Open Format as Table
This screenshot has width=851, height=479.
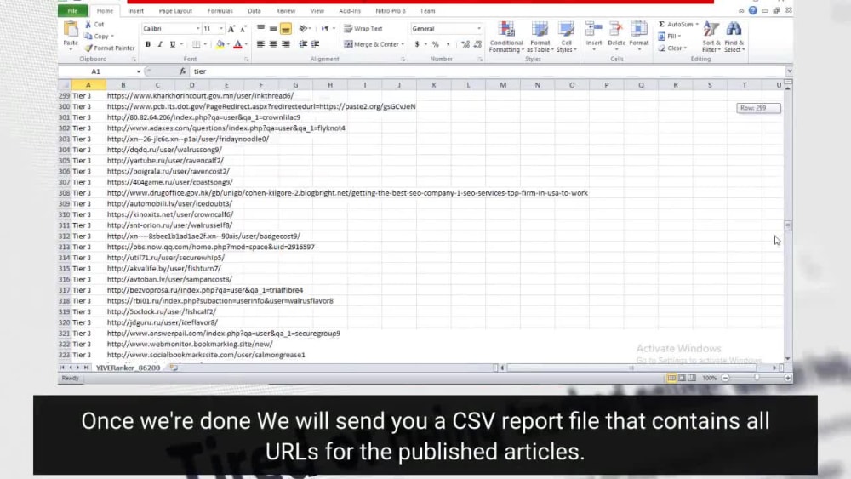(540, 37)
